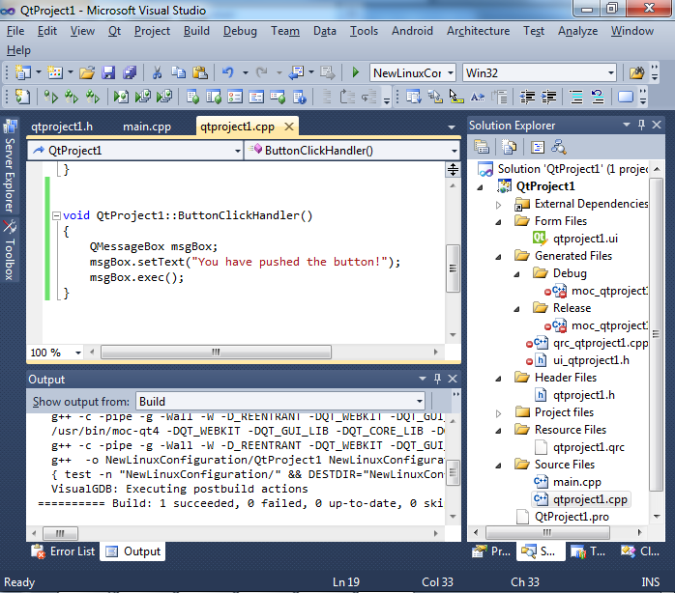Screen dimensions: 675x593
Task: Open the Build menu
Action: click(x=196, y=31)
